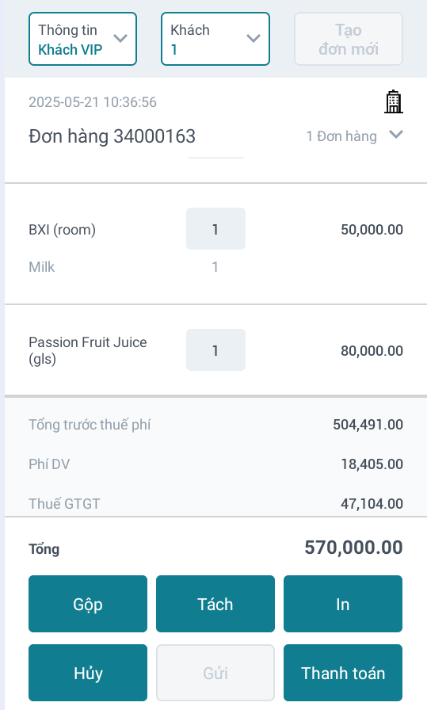Image resolution: width=427 pixels, height=710 pixels.
Task: Click the Thanh toán payment button
Action: [x=343, y=673]
